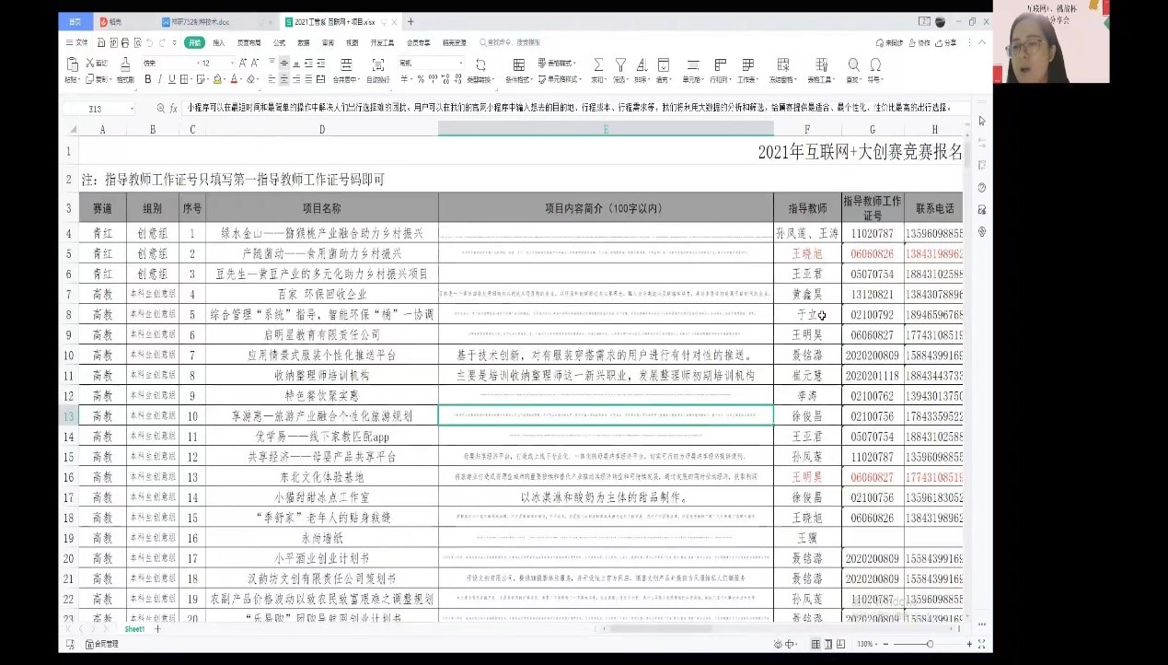Switch to the Insert (插入) ribbon tab
The height and width of the screenshot is (665, 1168).
[x=219, y=42]
